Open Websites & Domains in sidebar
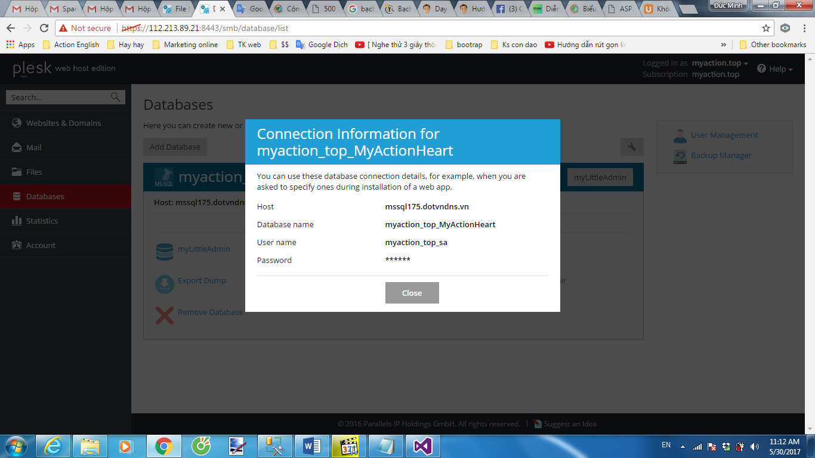This screenshot has width=815, height=458. [x=63, y=123]
